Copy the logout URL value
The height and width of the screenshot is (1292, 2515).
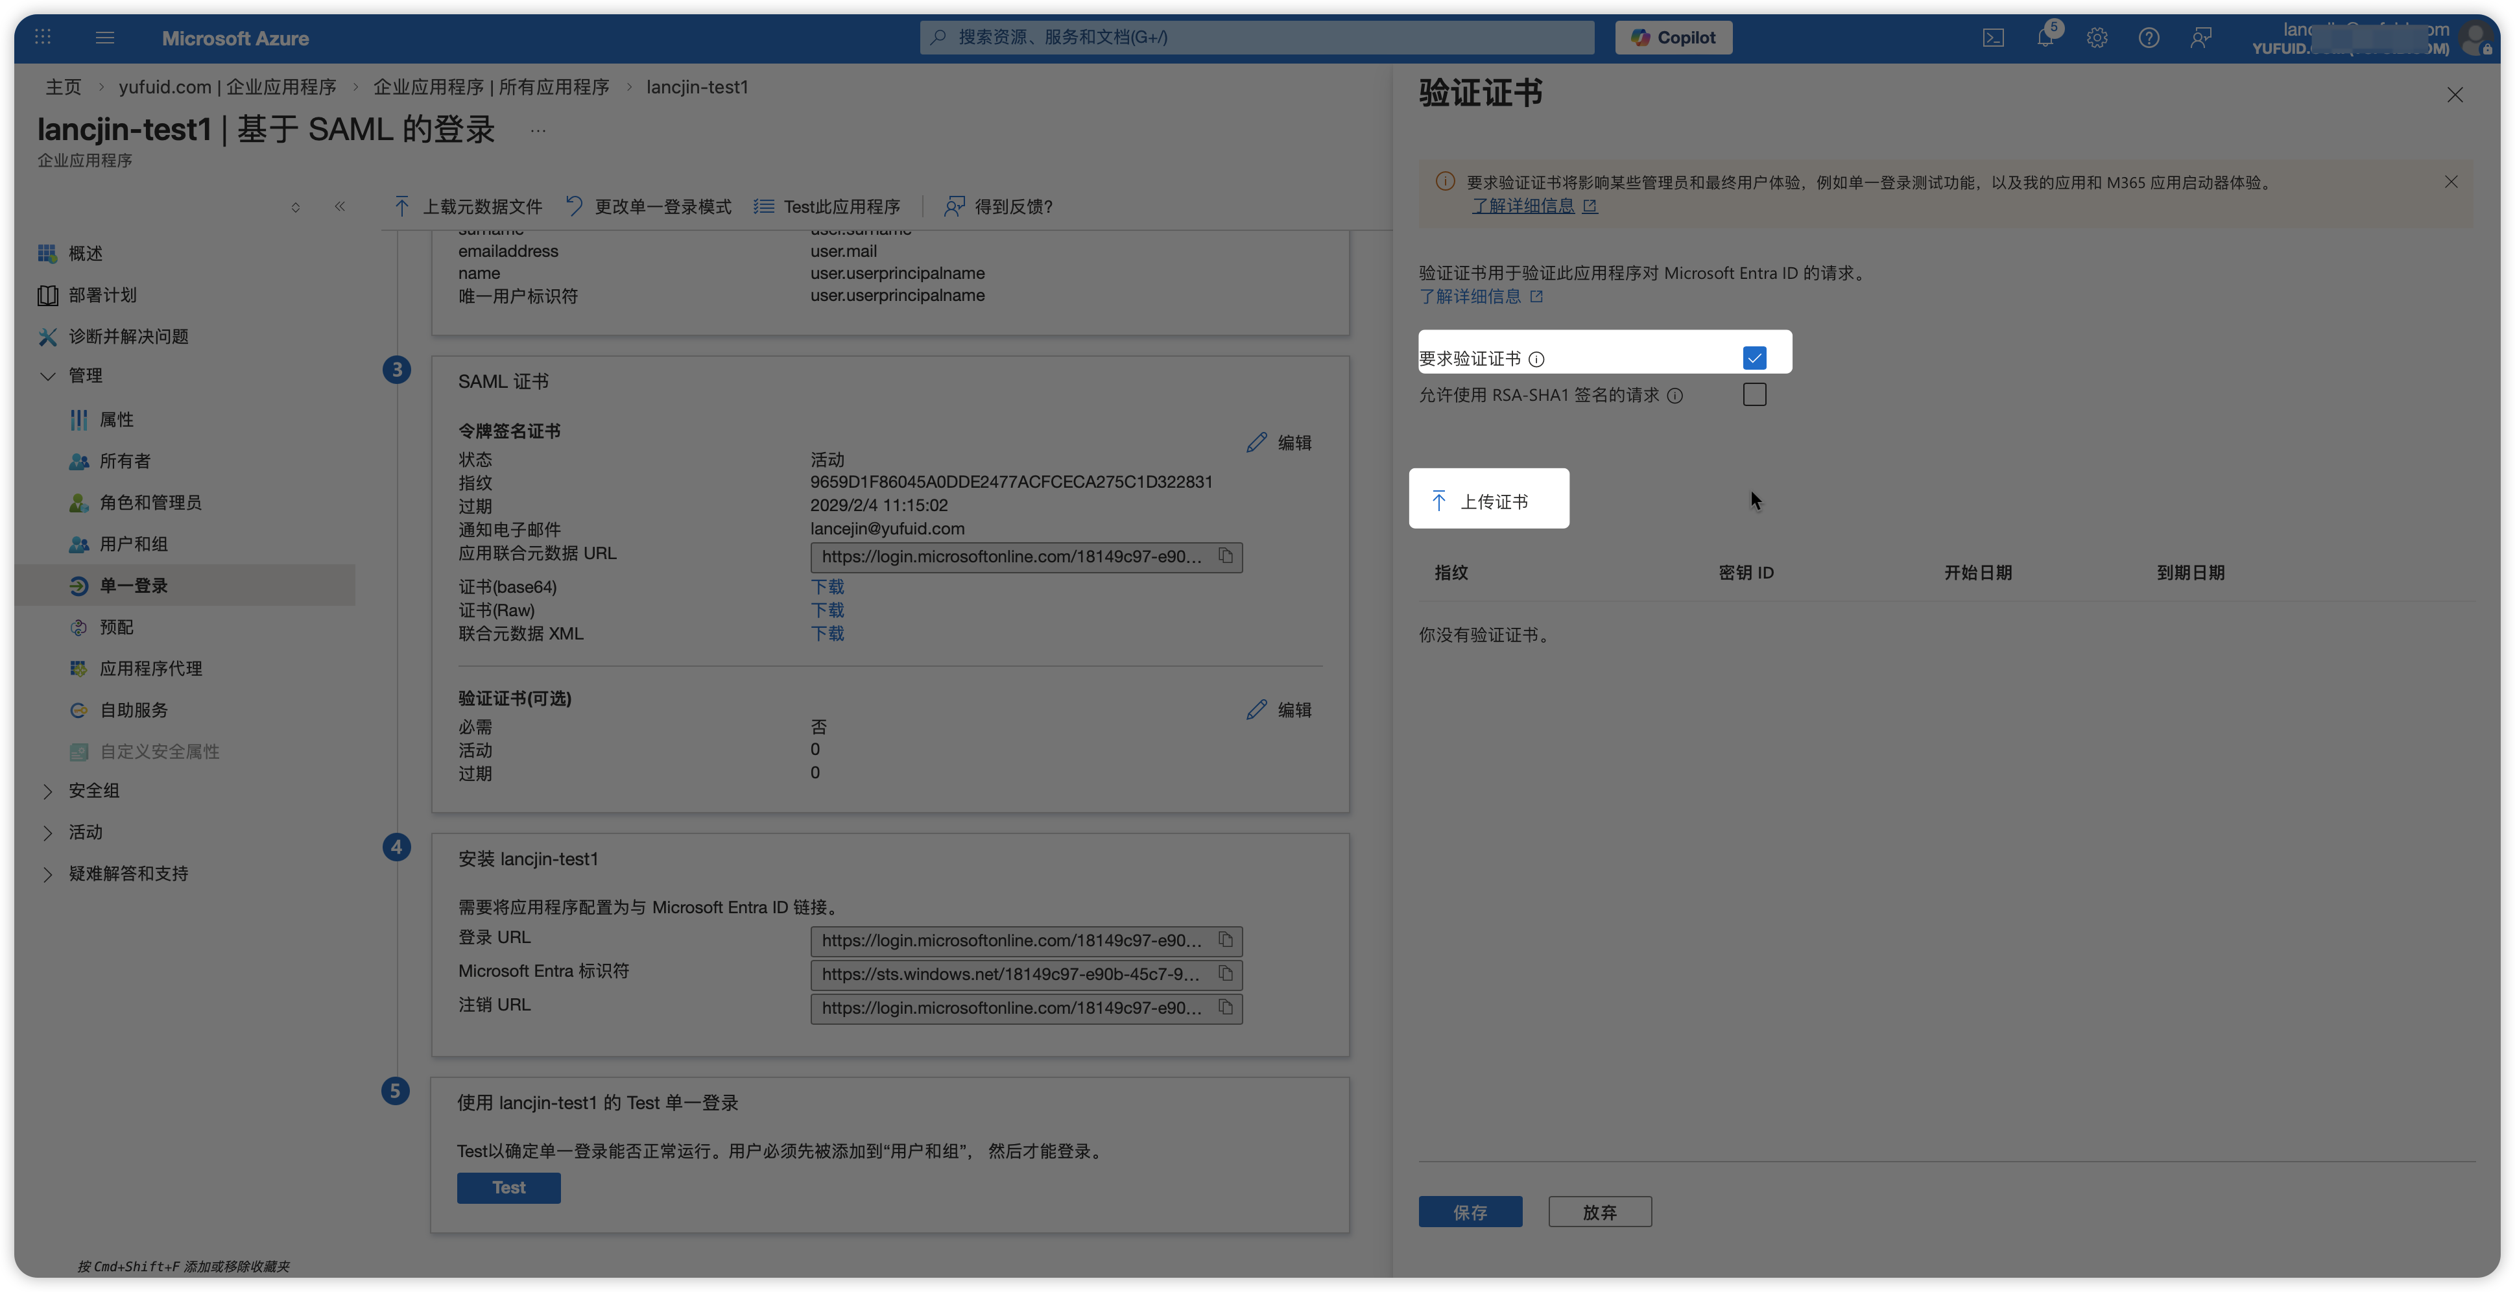coord(1225,1007)
